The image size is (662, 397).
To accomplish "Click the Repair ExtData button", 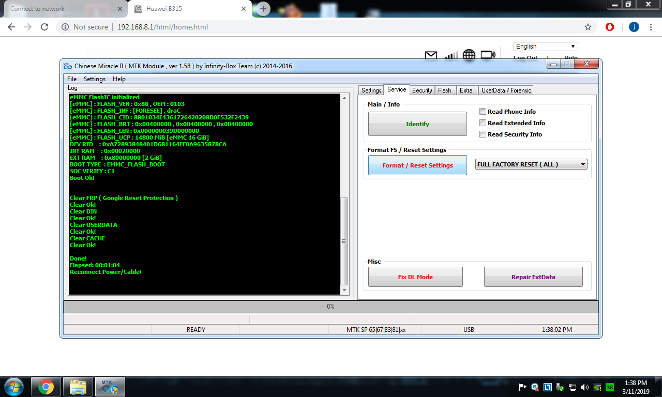I will tap(533, 277).
